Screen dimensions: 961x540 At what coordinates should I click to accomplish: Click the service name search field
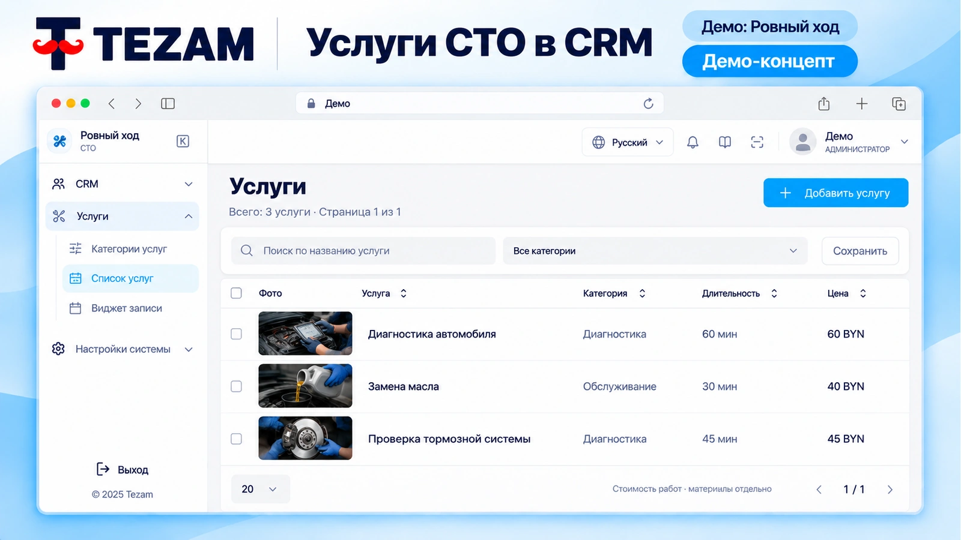click(363, 251)
